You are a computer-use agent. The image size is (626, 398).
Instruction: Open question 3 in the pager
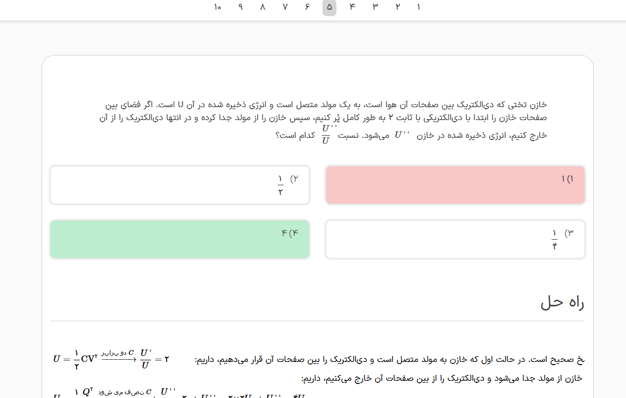[375, 8]
